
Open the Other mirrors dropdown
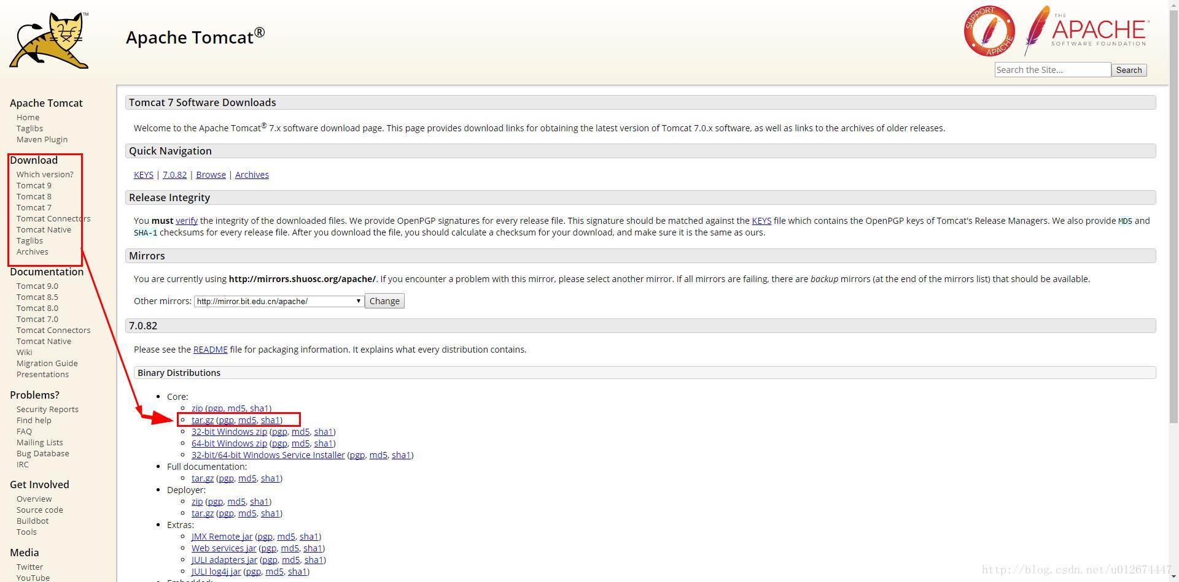click(279, 301)
